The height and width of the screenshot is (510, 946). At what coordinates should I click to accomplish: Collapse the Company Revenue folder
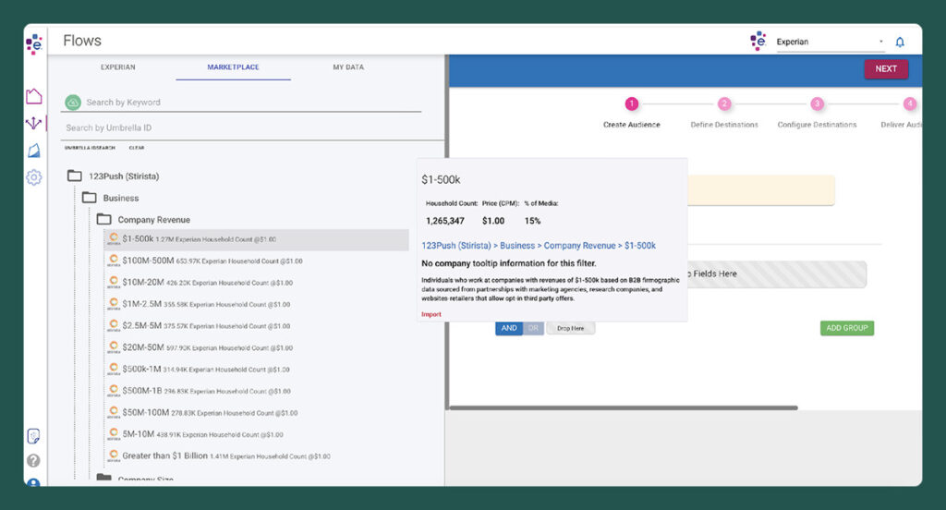point(104,220)
